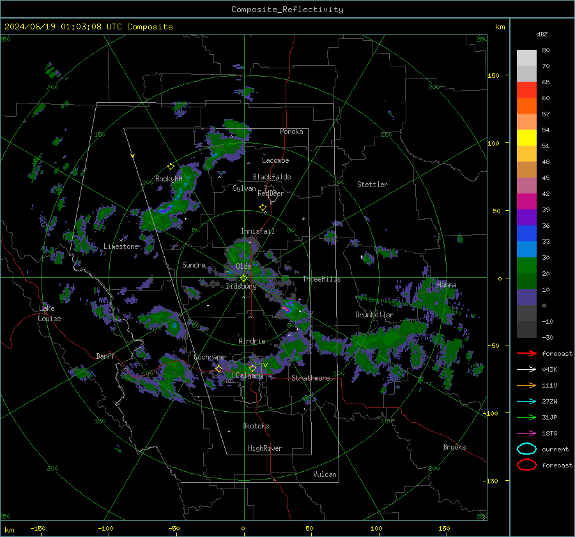This screenshot has width=575, height=537.
Task: Click the 04DK legend label
Action: tap(549, 370)
